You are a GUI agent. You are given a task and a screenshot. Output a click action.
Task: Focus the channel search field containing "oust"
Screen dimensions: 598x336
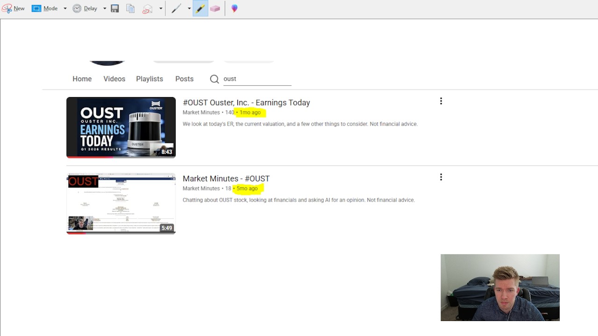point(257,79)
